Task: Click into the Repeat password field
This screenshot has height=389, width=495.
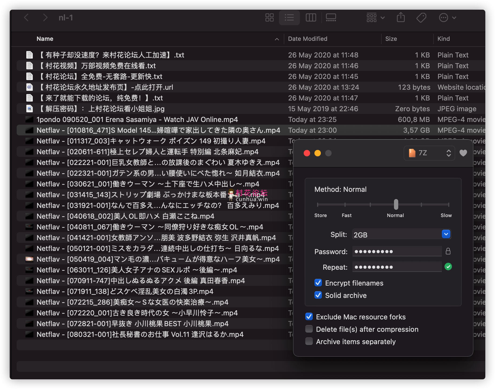Action: pos(397,267)
